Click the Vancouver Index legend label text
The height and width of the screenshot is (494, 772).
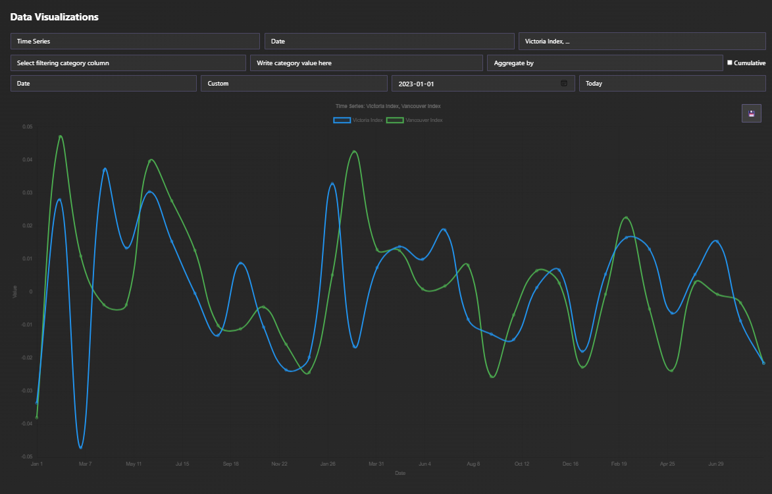[x=424, y=121]
